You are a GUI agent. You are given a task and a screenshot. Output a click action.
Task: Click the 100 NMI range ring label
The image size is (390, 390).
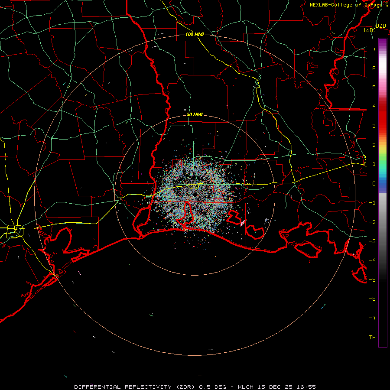195,34
